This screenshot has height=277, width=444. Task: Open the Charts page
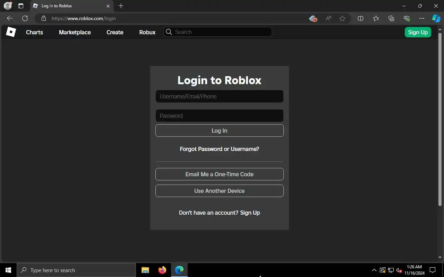[34, 32]
